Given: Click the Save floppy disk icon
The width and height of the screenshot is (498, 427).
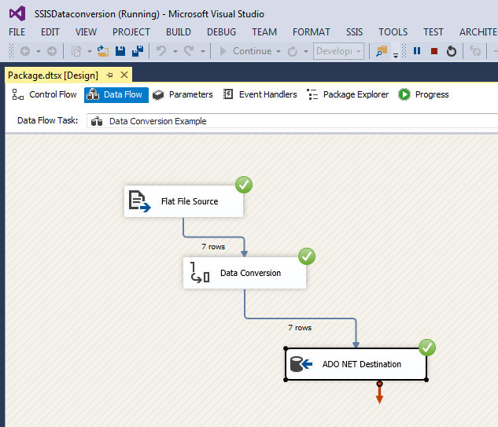Looking at the screenshot, I should tap(120, 51).
